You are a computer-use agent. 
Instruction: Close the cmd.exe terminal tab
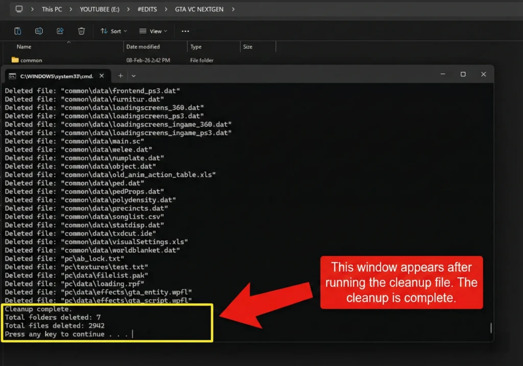pos(102,76)
